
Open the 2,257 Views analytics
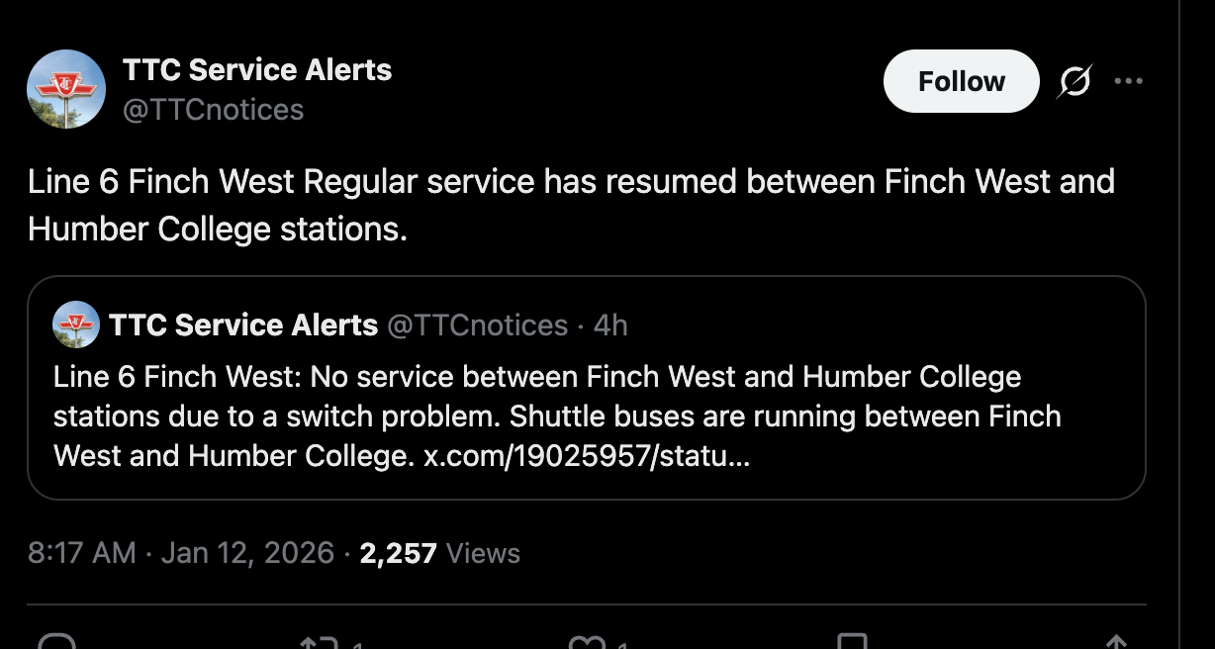(x=439, y=552)
